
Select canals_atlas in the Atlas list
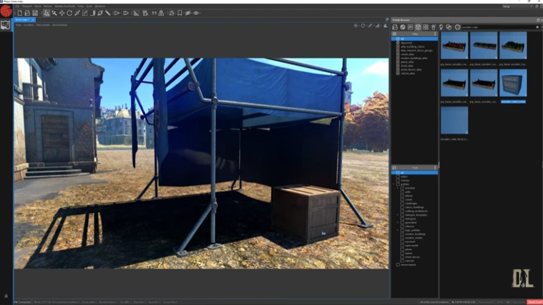(x=407, y=54)
